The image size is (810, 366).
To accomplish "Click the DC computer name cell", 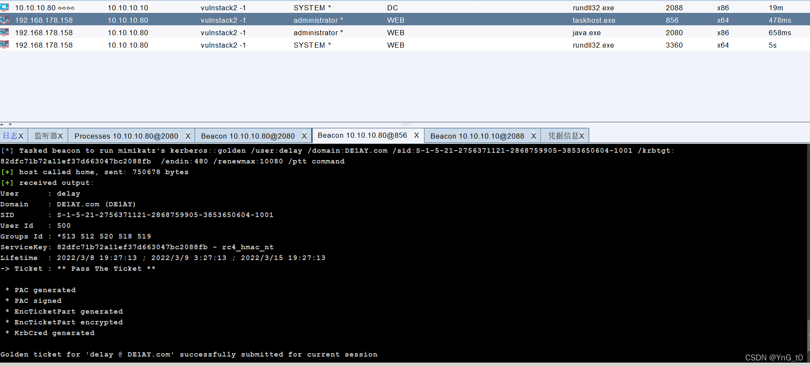I will click(x=392, y=8).
